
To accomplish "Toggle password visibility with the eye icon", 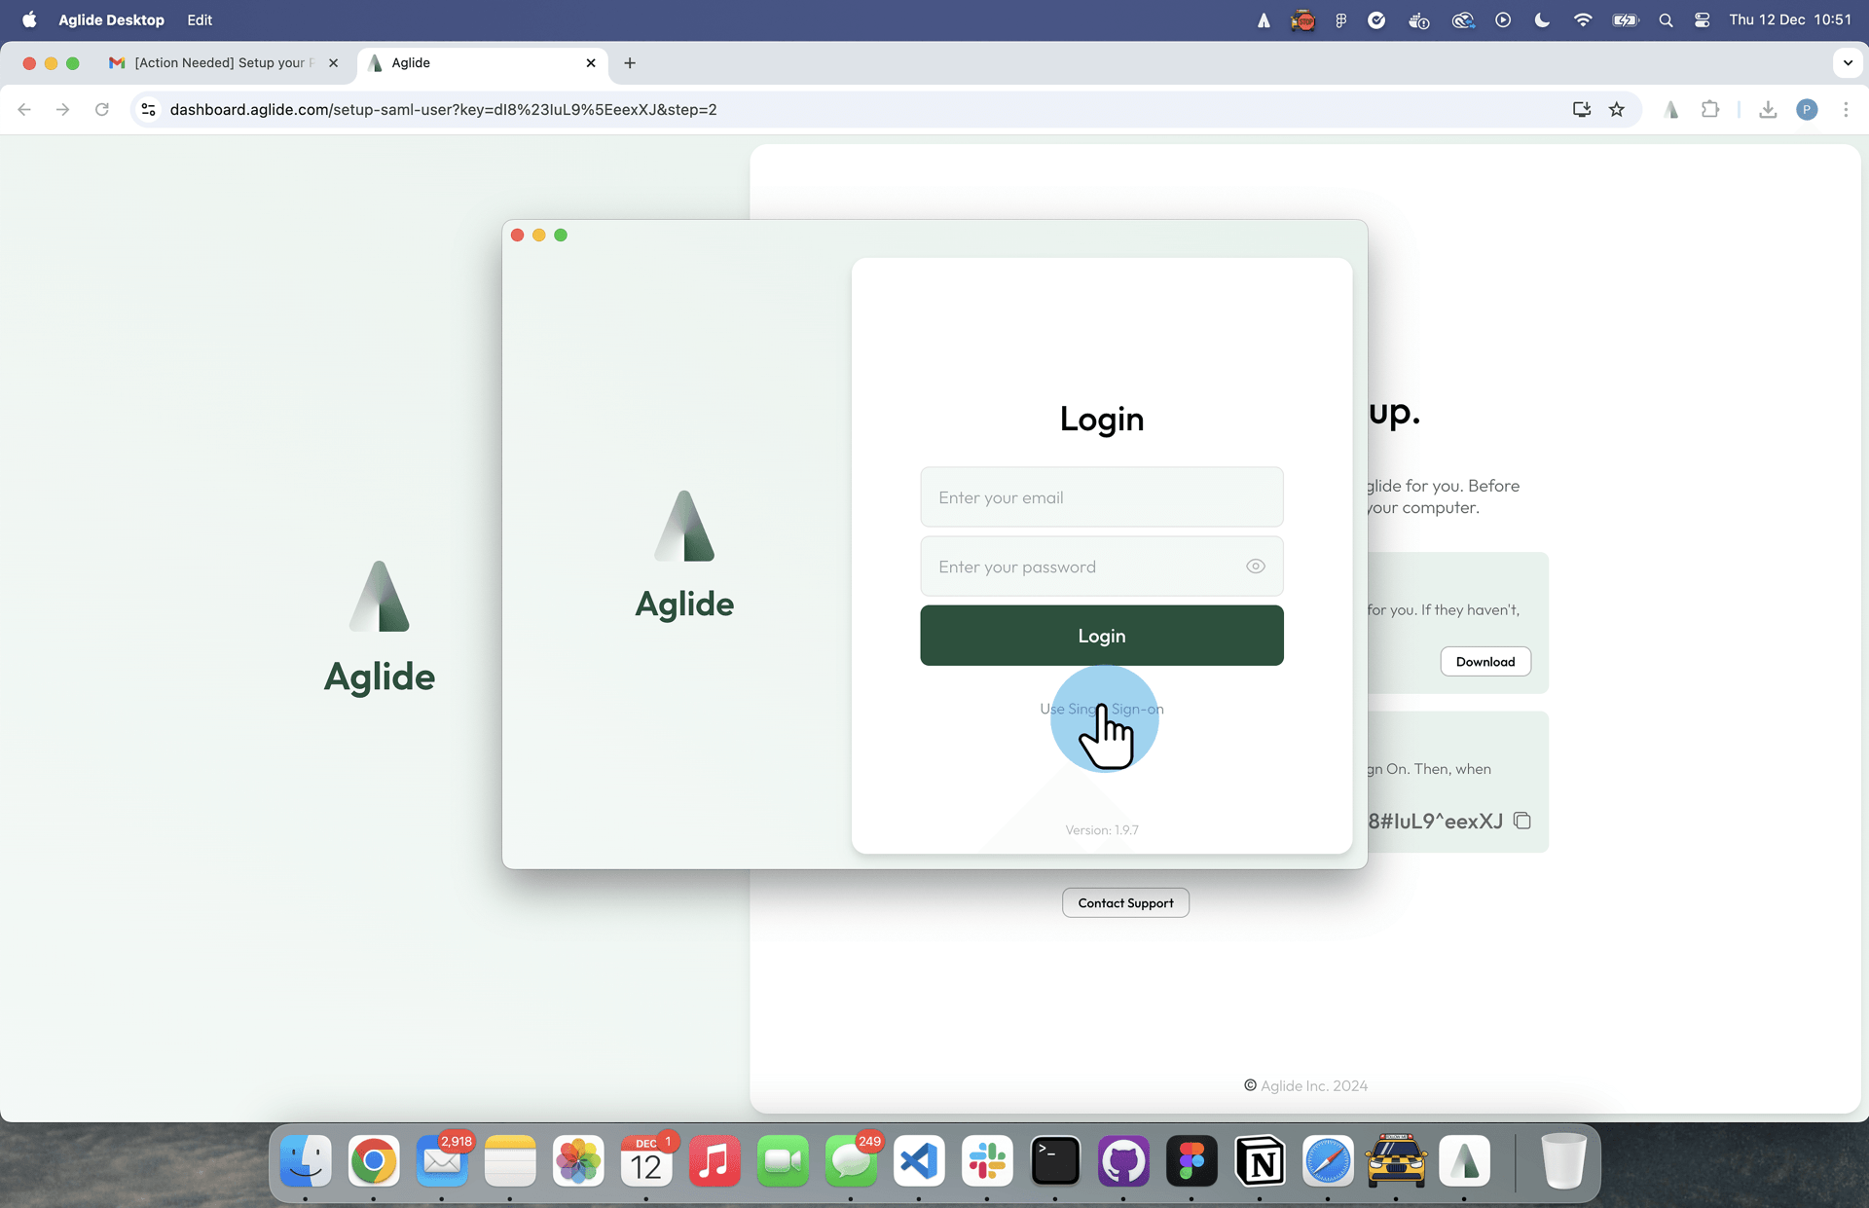I will point(1255,566).
